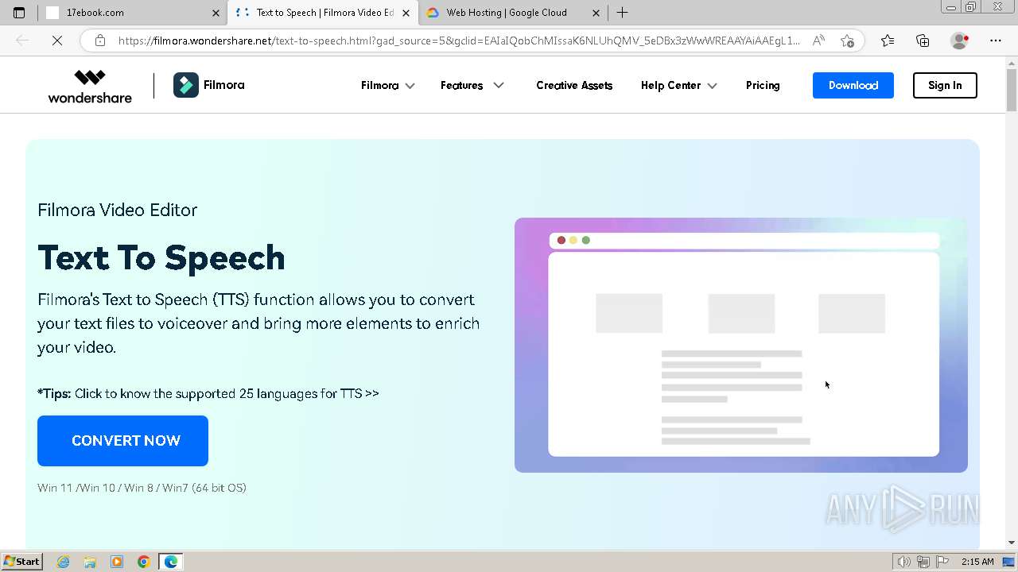1018x572 pixels.
Task: Click the page scrollbar up arrow
Action: [x=1012, y=63]
